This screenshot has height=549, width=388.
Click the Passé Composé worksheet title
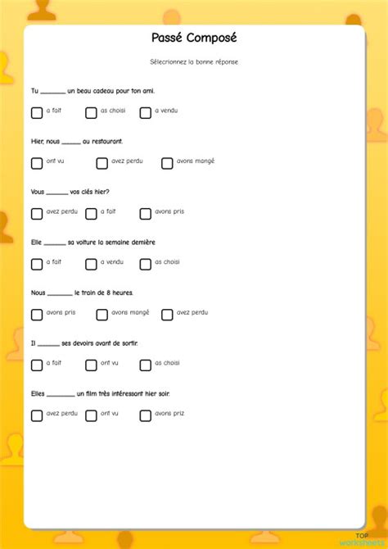coord(194,38)
